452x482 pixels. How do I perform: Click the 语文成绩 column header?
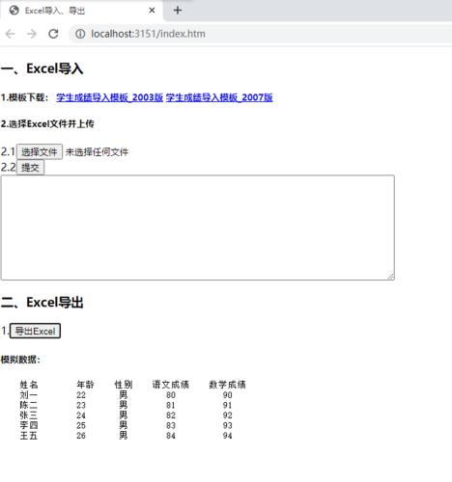tap(171, 385)
